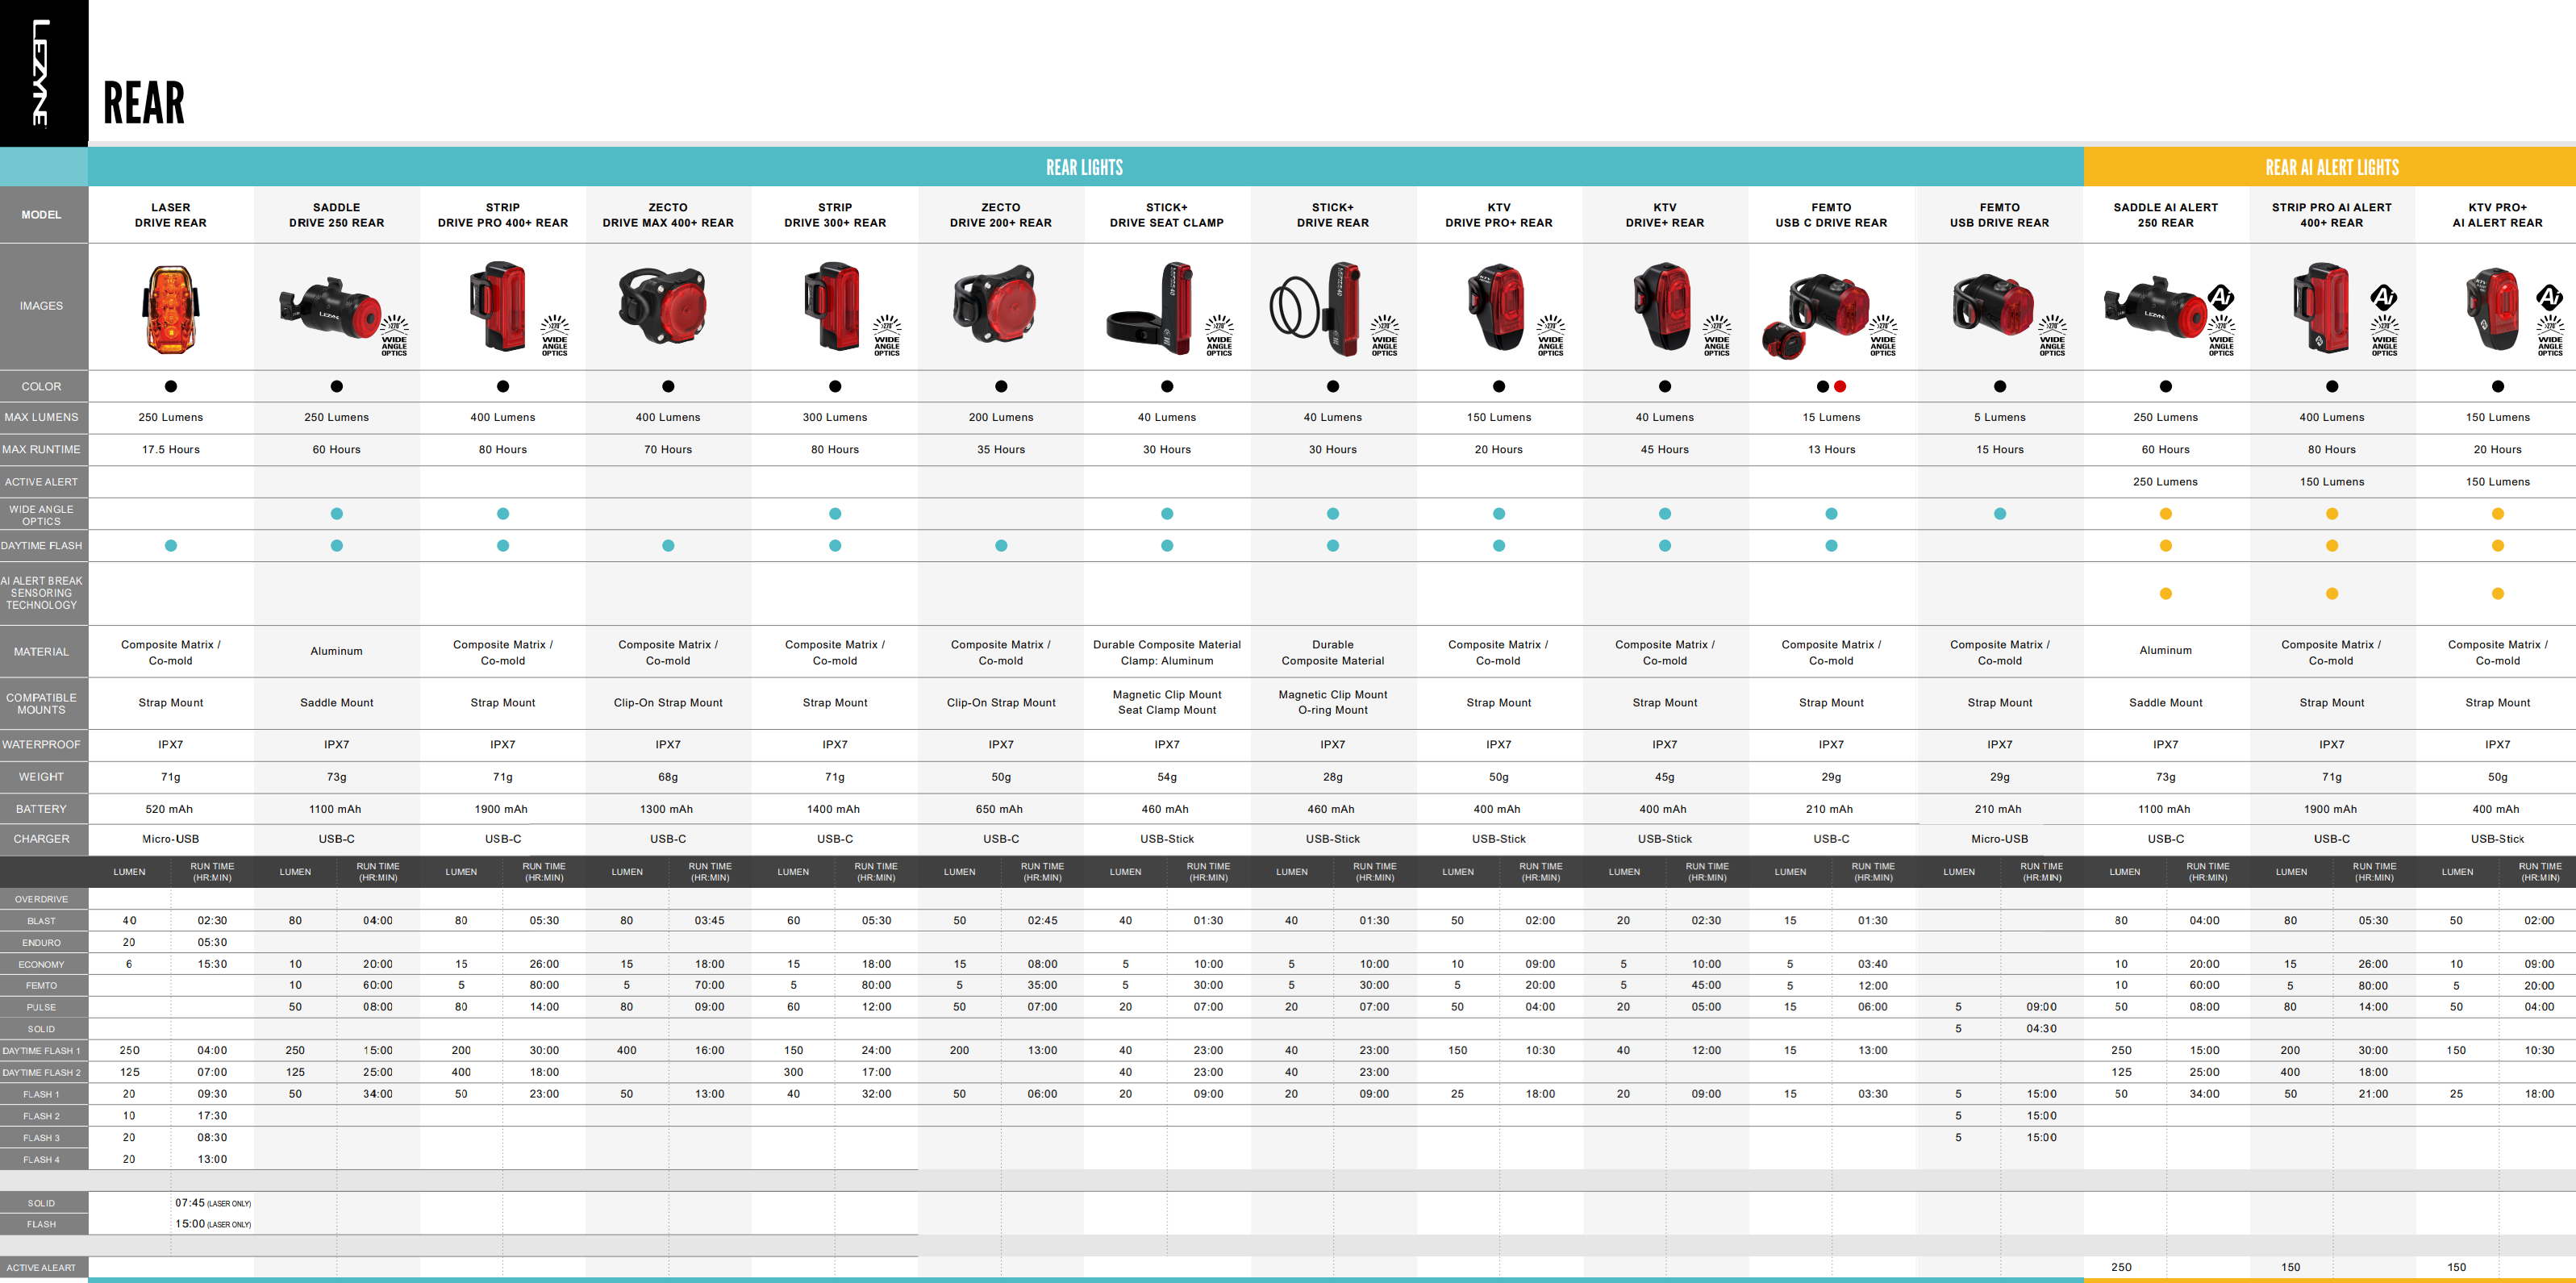
Task: Click the DAYTIME FLASH 2 mode row label
Action: pos(41,1073)
